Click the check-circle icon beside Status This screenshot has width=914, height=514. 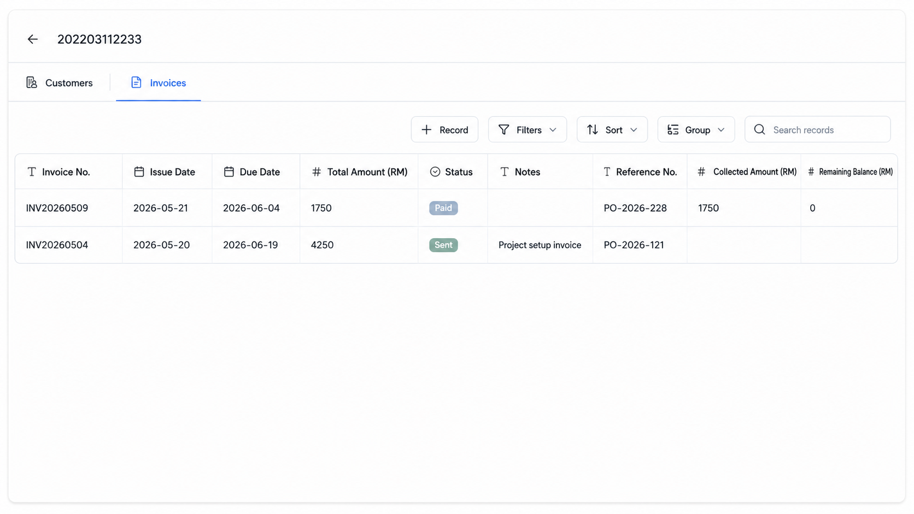click(435, 172)
